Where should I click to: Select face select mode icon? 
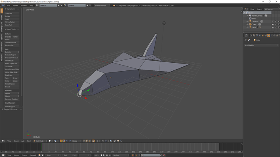click(90, 141)
